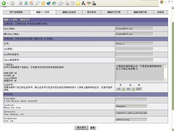Switch to 编辑个人资料 tab
Image resolution: width=174 pixels, height=131 pixels.
pos(43,12)
